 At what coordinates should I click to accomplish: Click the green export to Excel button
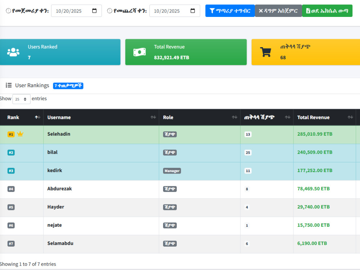click(x=327, y=11)
